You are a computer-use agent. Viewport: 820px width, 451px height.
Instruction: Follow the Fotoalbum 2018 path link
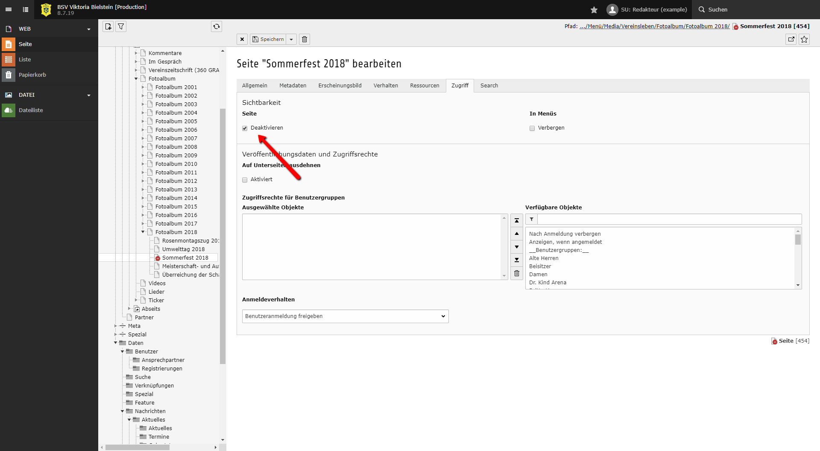(708, 26)
